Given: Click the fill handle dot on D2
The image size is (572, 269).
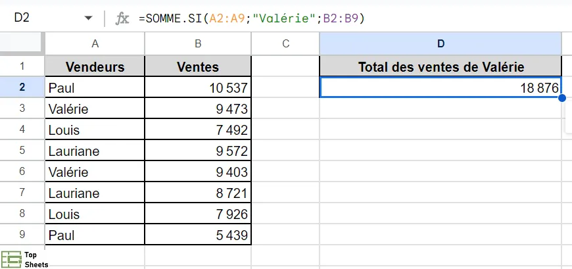Looking at the screenshot, I should (561, 98).
